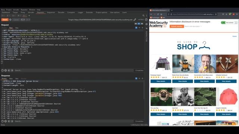Click the Home link on shop page

coord(235,36)
